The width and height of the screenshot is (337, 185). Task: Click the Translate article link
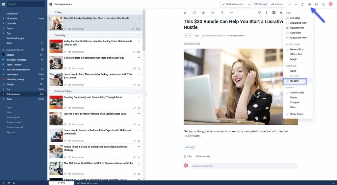[x=192, y=44]
